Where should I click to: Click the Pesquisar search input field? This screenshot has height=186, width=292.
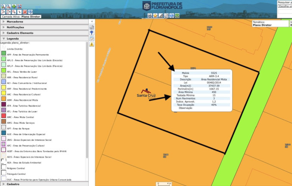pyautogui.click(x=285, y=11)
